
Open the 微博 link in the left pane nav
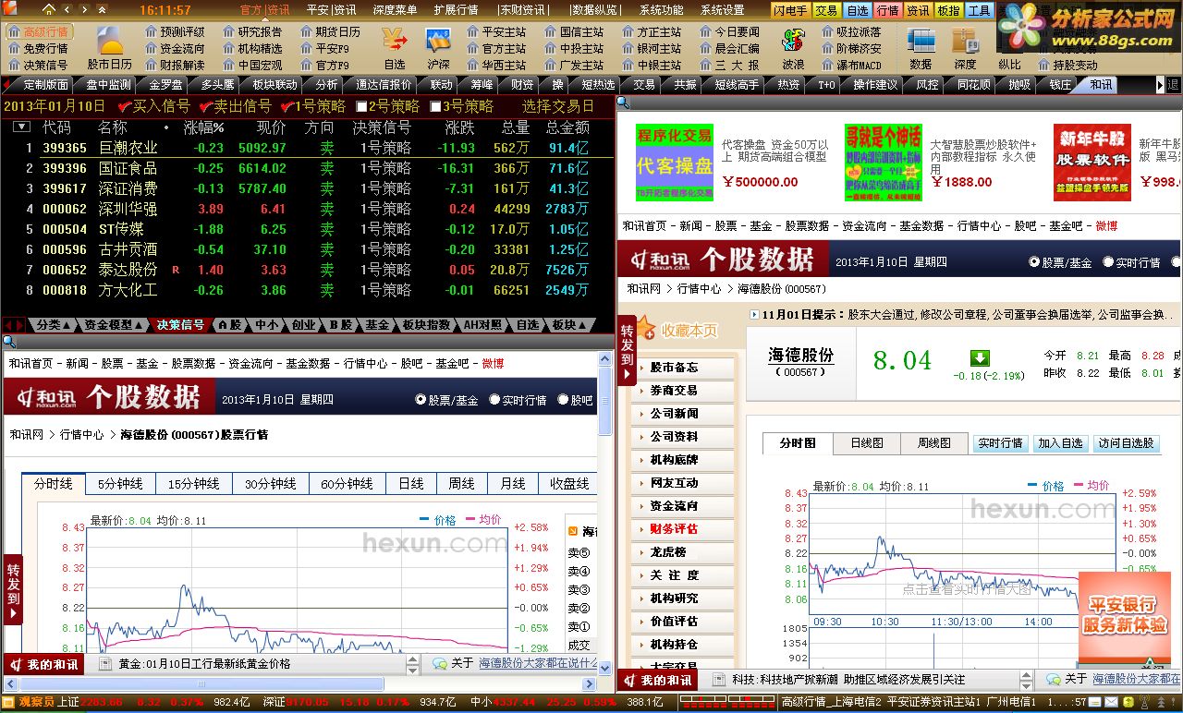click(x=493, y=363)
